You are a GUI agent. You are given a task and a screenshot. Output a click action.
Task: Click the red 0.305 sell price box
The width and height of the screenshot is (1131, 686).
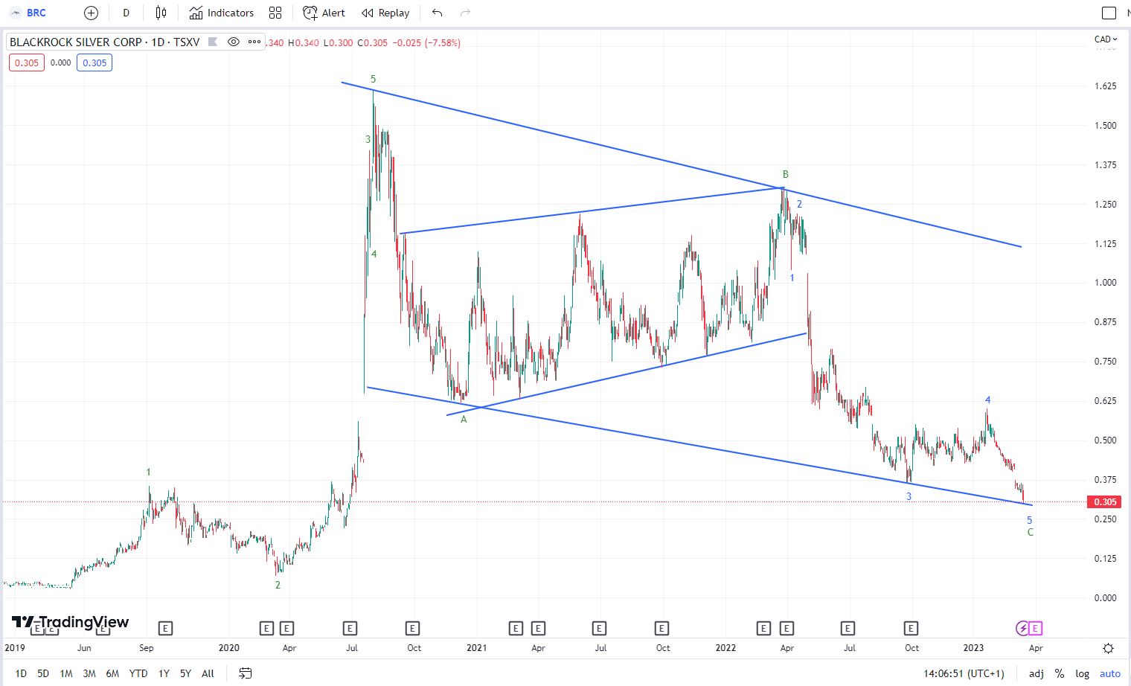pyautogui.click(x=27, y=62)
